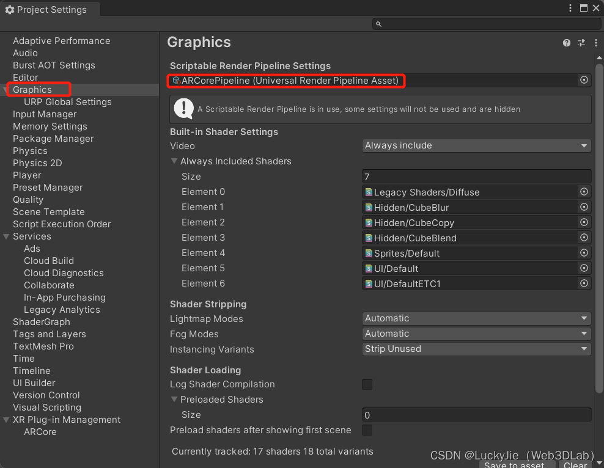The width and height of the screenshot is (604, 468).
Task: Open the Graphics section kebab menu
Action: pyautogui.click(x=596, y=43)
